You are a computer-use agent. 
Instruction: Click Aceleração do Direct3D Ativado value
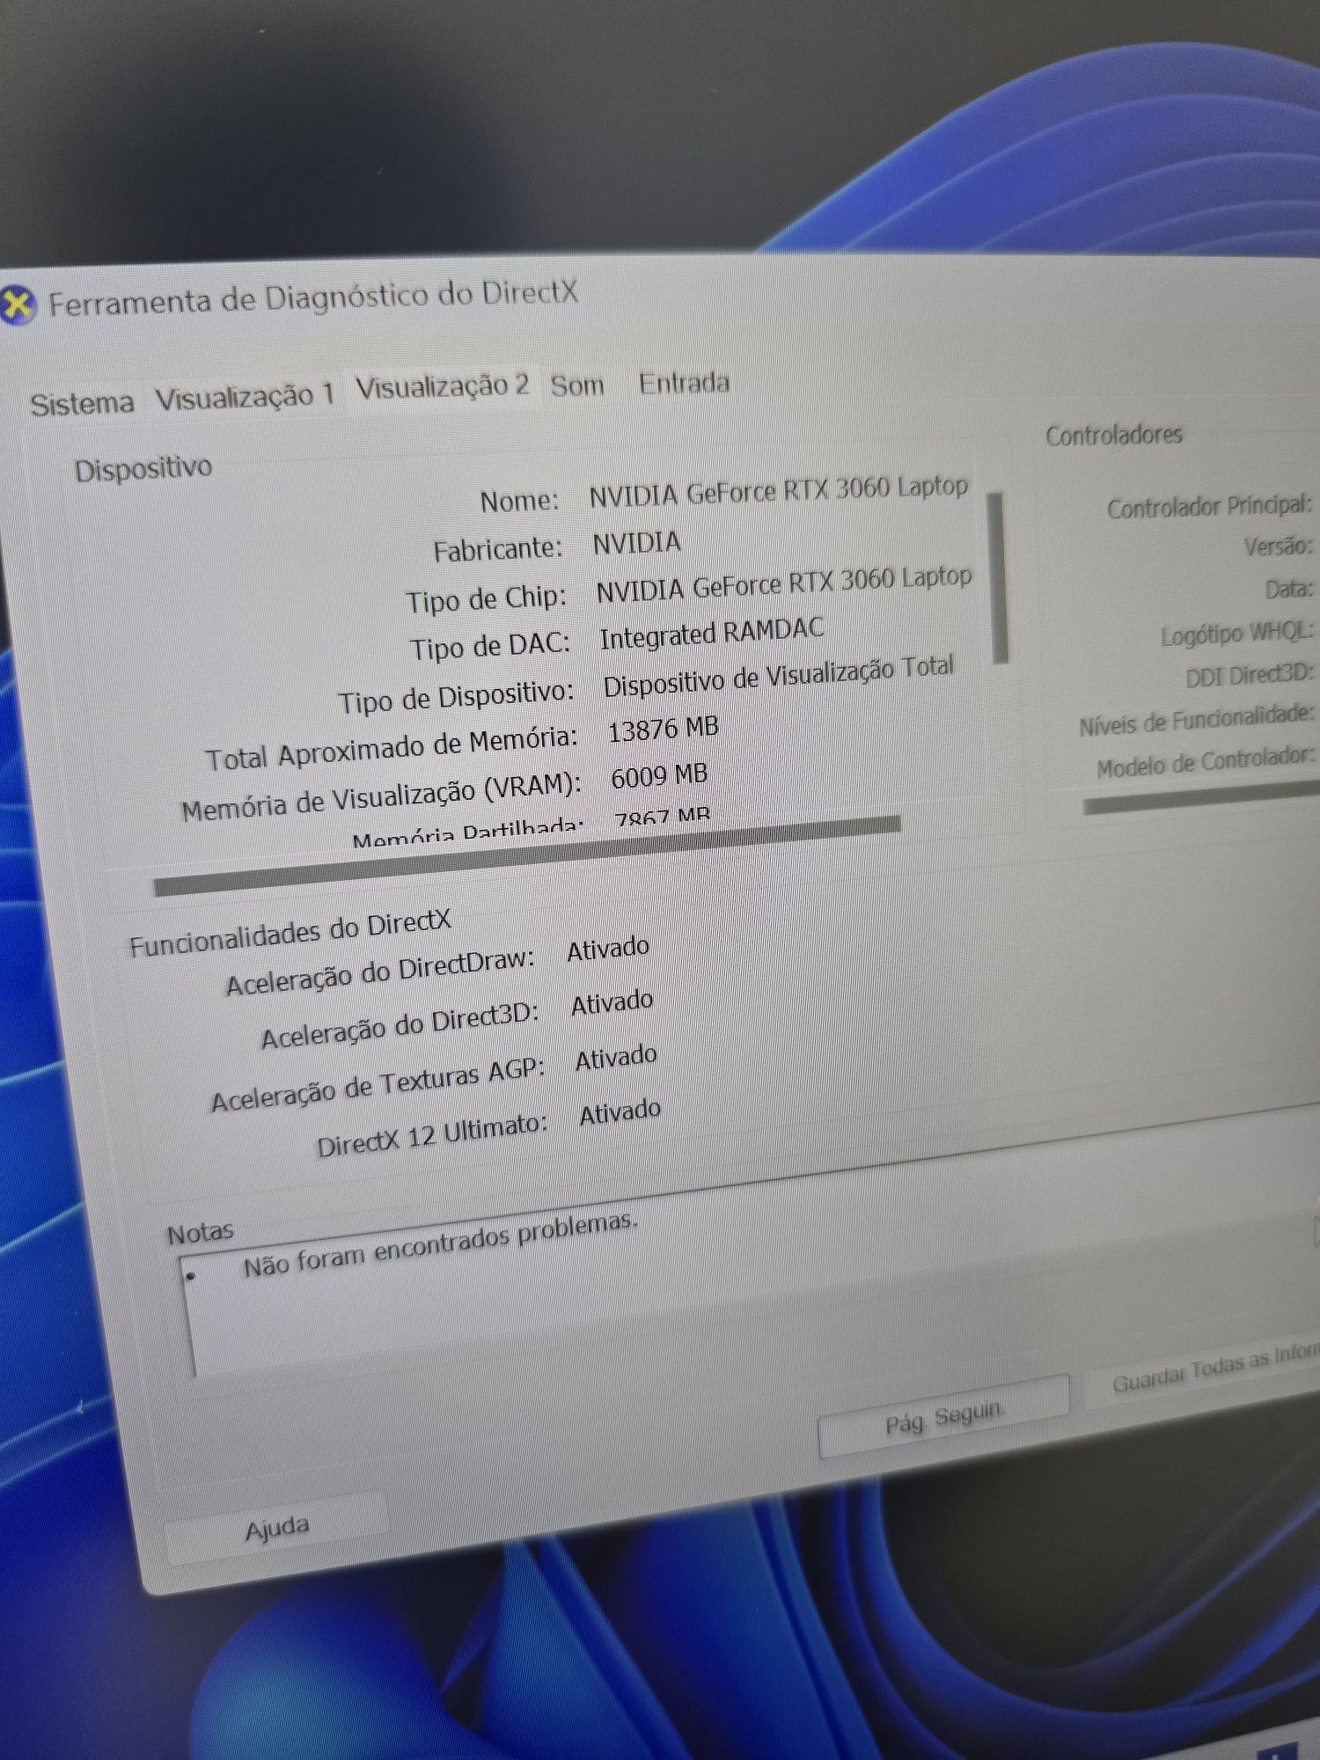tap(612, 1004)
